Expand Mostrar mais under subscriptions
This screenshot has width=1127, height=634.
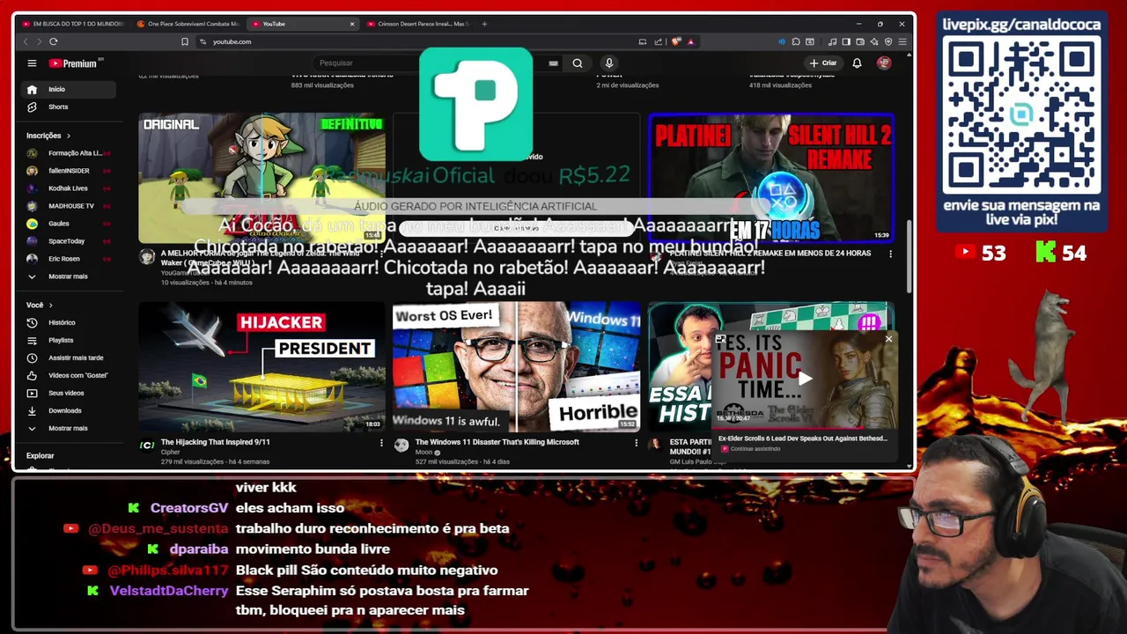click(x=69, y=276)
